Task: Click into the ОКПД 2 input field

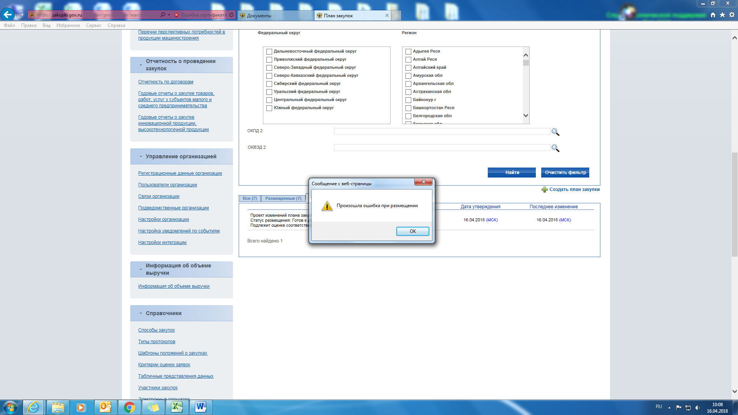Action: pos(442,131)
